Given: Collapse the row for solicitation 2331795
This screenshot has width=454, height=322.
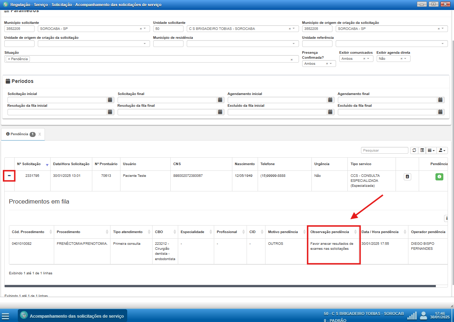Looking at the screenshot, I should point(9,176).
